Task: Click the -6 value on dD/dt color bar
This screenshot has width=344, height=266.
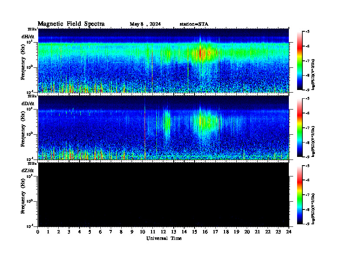Action: [308, 113]
